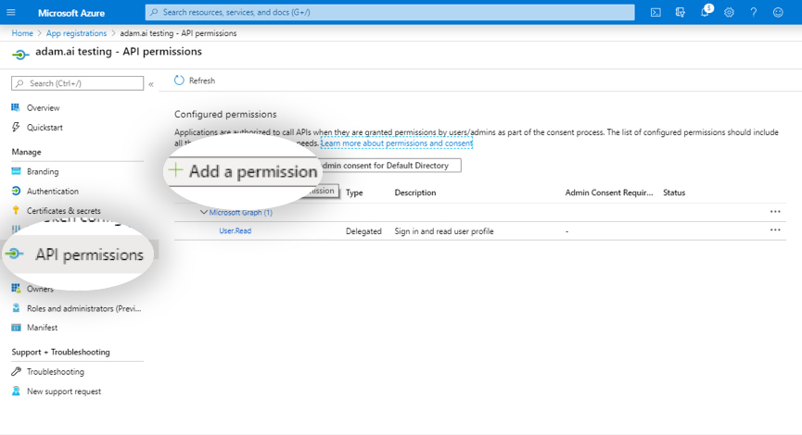This screenshot has height=435, width=802.
Task: Open Quickstart in the sidebar
Action: [45, 127]
